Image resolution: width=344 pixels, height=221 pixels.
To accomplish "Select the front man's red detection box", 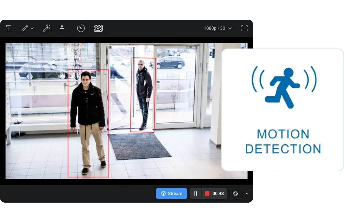I will coord(88,123).
